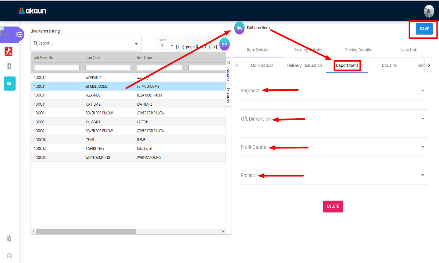Select the Delivery Instruction sub-tab

coord(304,65)
